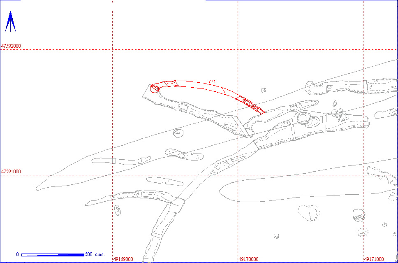
Task: Click the easting label 49171000
Action: pyautogui.click(x=374, y=259)
